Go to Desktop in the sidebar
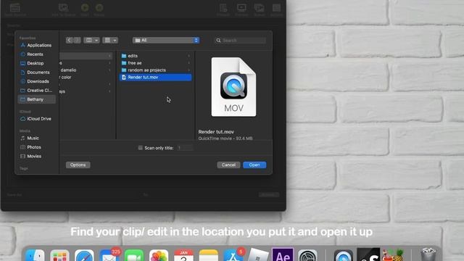 32,63
